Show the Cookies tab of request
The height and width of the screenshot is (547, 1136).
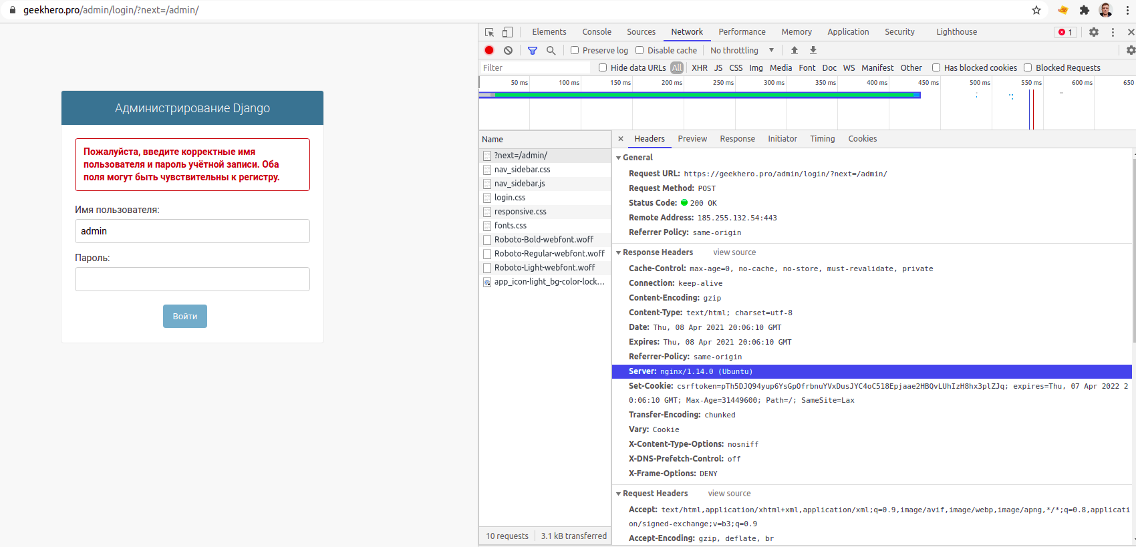tap(863, 139)
